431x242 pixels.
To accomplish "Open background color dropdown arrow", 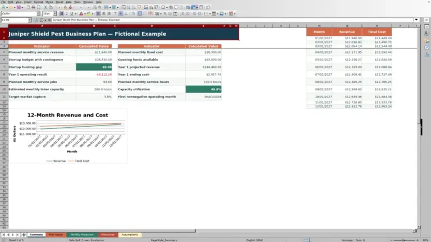I will click(x=93, y=13).
